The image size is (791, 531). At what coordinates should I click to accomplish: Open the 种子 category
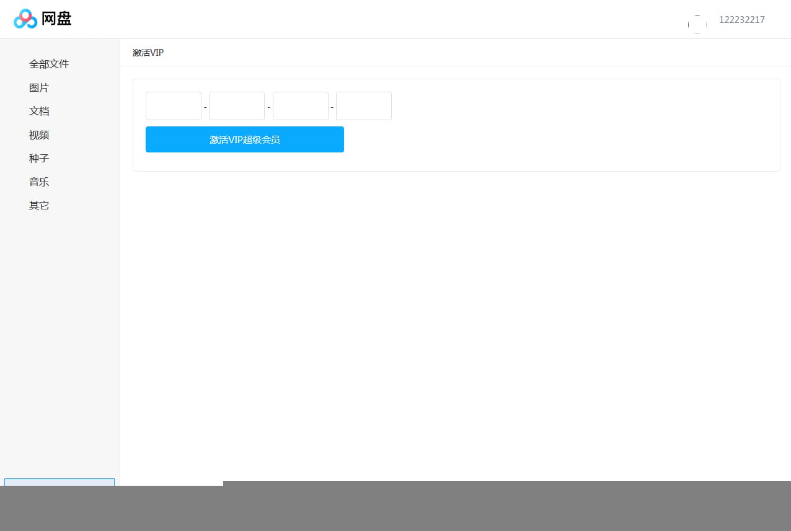point(39,159)
